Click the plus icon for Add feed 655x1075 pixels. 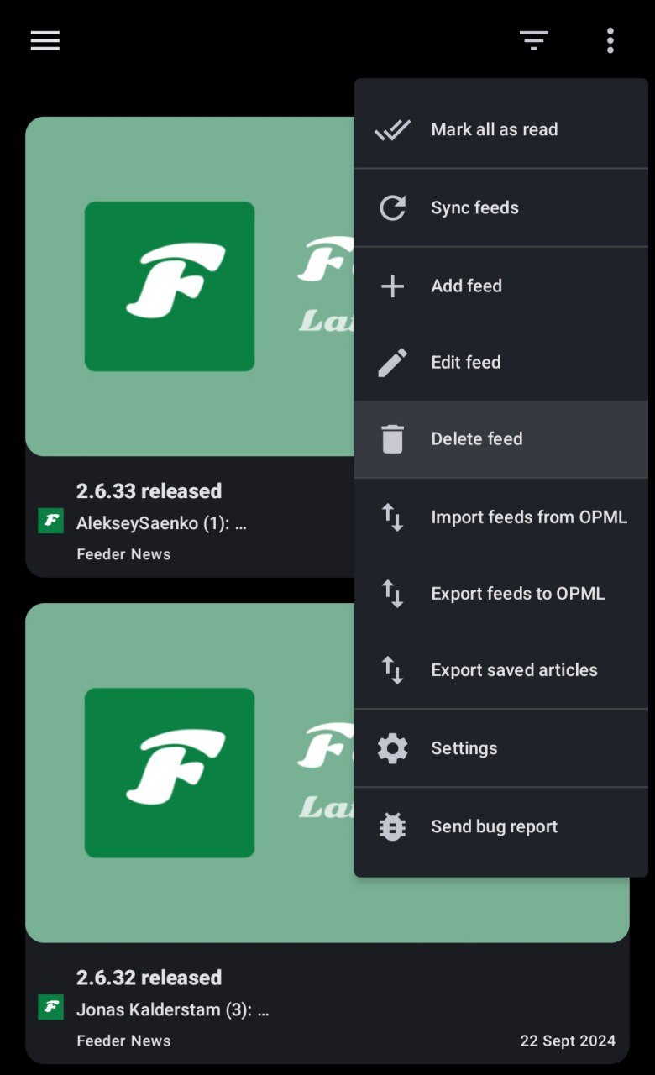(x=392, y=286)
